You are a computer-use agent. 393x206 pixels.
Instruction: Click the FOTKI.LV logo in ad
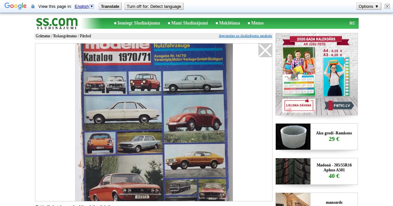(x=339, y=105)
